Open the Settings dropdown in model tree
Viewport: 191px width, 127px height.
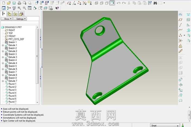tap(20, 19)
